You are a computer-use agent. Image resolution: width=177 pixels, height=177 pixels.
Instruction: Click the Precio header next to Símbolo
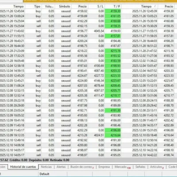82,7
